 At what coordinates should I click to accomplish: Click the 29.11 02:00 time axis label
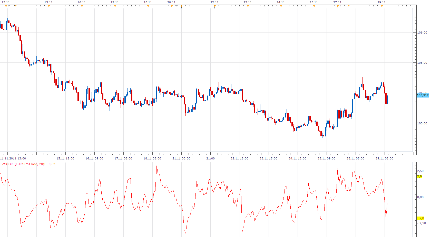(384, 158)
